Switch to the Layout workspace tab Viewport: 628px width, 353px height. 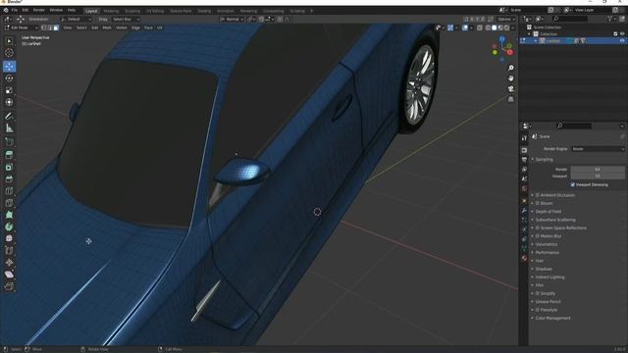(x=91, y=11)
